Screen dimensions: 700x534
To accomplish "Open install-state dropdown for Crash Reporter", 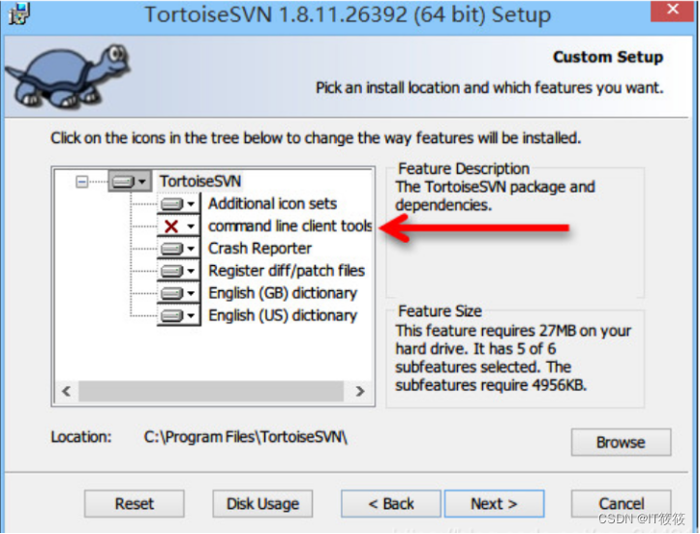I will click(178, 249).
